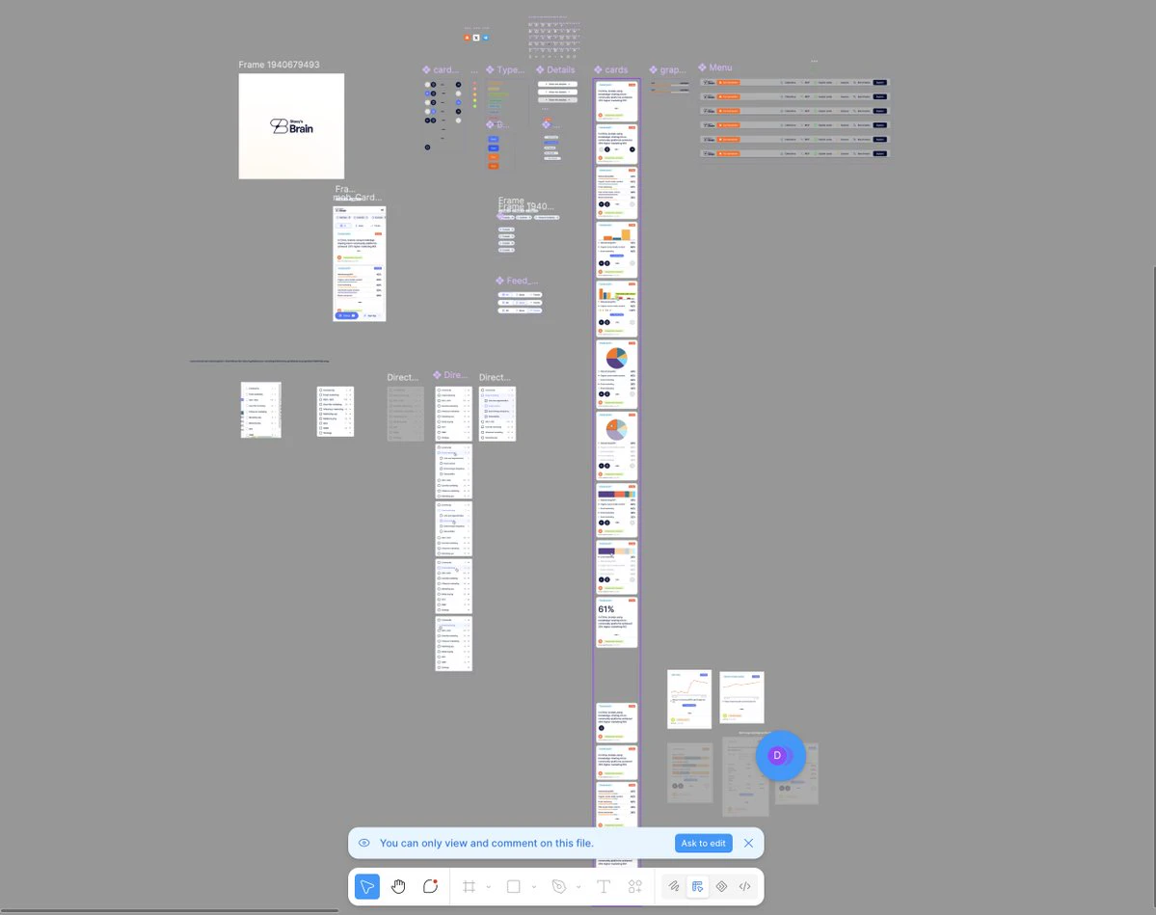
Task: Click the purple D user avatar
Action: (x=777, y=755)
